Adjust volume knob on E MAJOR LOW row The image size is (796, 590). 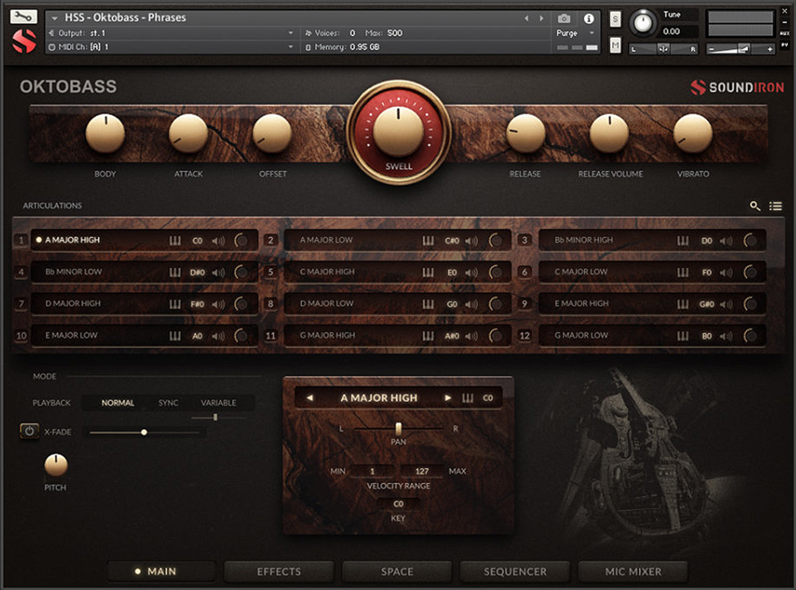[x=241, y=336]
